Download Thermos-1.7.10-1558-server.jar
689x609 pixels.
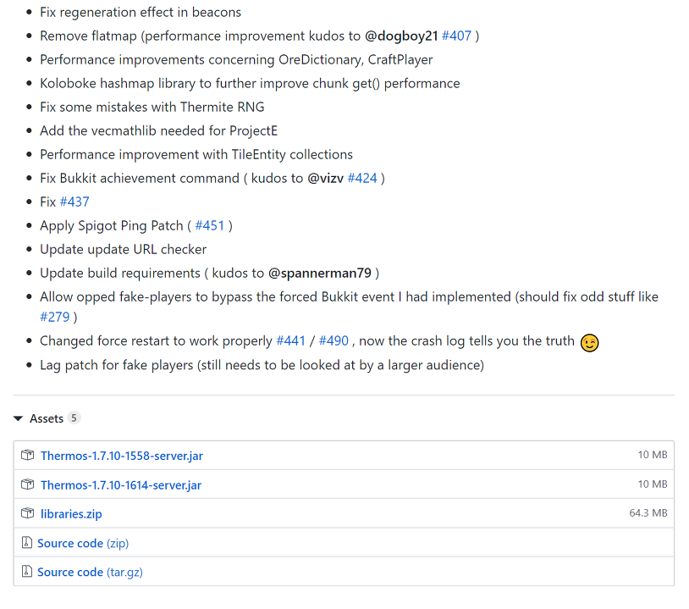click(x=122, y=456)
